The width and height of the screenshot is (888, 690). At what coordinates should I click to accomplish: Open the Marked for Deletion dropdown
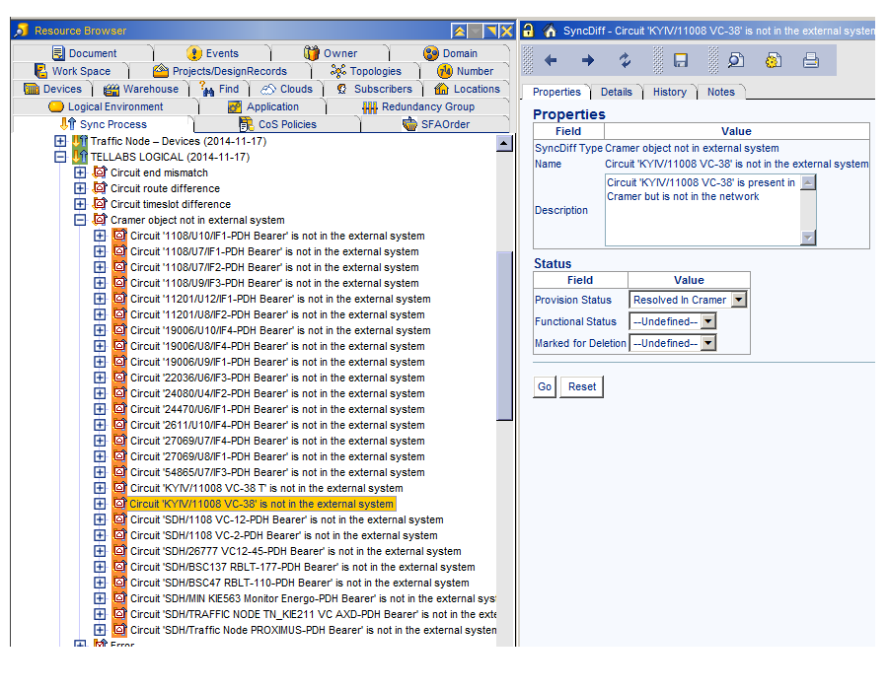[x=707, y=343]
